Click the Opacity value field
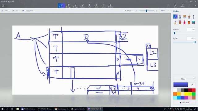 (x=191, y=39)
